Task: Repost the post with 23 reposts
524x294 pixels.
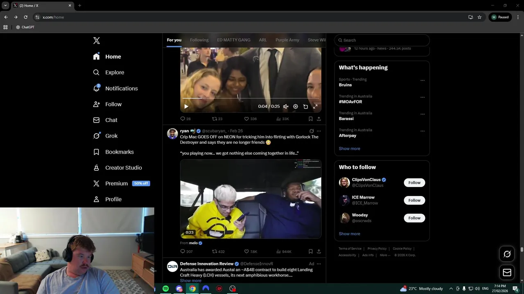Action: click(x=217, y=119)
